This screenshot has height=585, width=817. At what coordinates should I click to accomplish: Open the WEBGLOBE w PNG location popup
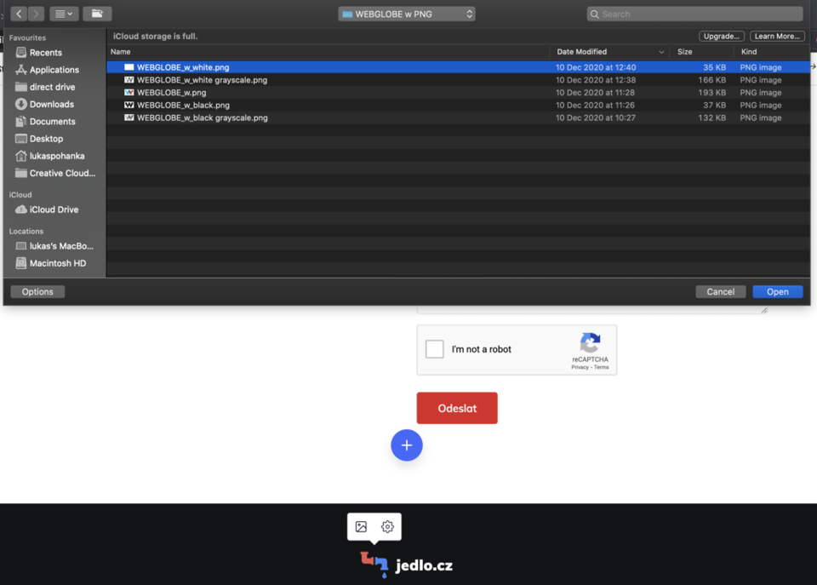coord(407,14)
